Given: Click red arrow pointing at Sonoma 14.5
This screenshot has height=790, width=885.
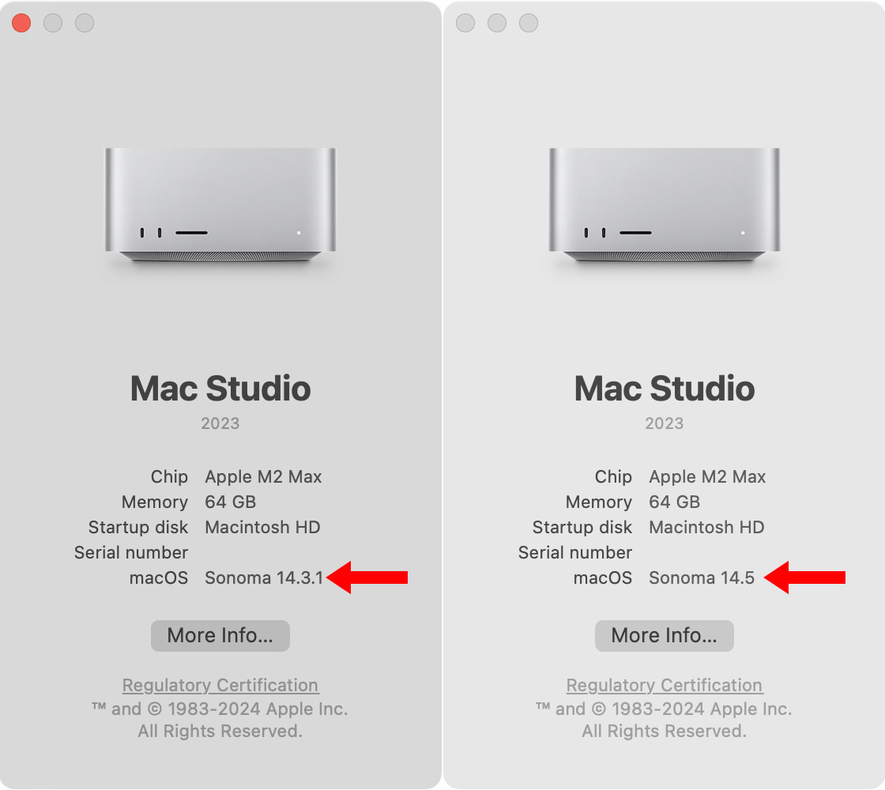Looking at the screenshot, I should pos(804,577).
